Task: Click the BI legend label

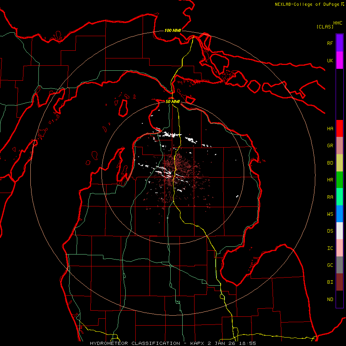Action: (x=330, y=282)
